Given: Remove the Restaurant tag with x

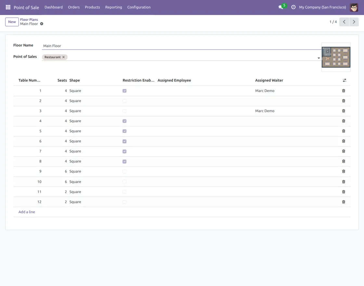Looking at the screenshot, I should (63, 57).
